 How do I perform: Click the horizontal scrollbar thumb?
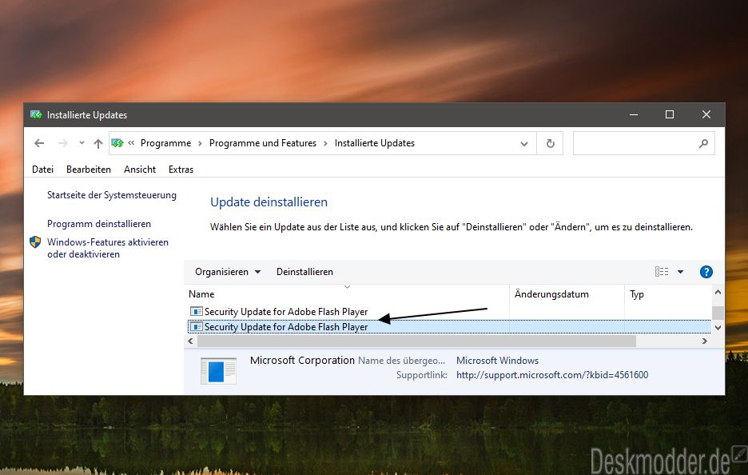(x=416, y=341)
